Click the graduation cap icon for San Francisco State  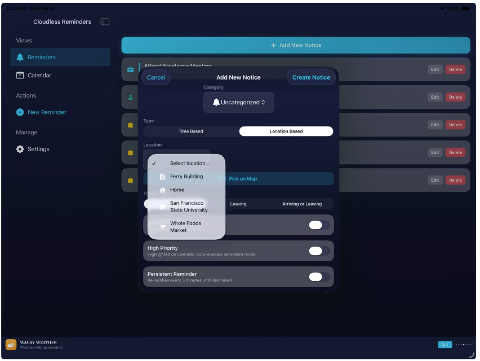click(x=162, y=206)
